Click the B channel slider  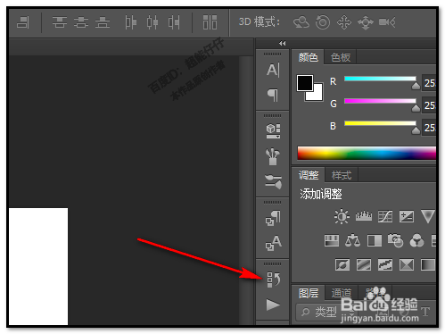point(380,123)
